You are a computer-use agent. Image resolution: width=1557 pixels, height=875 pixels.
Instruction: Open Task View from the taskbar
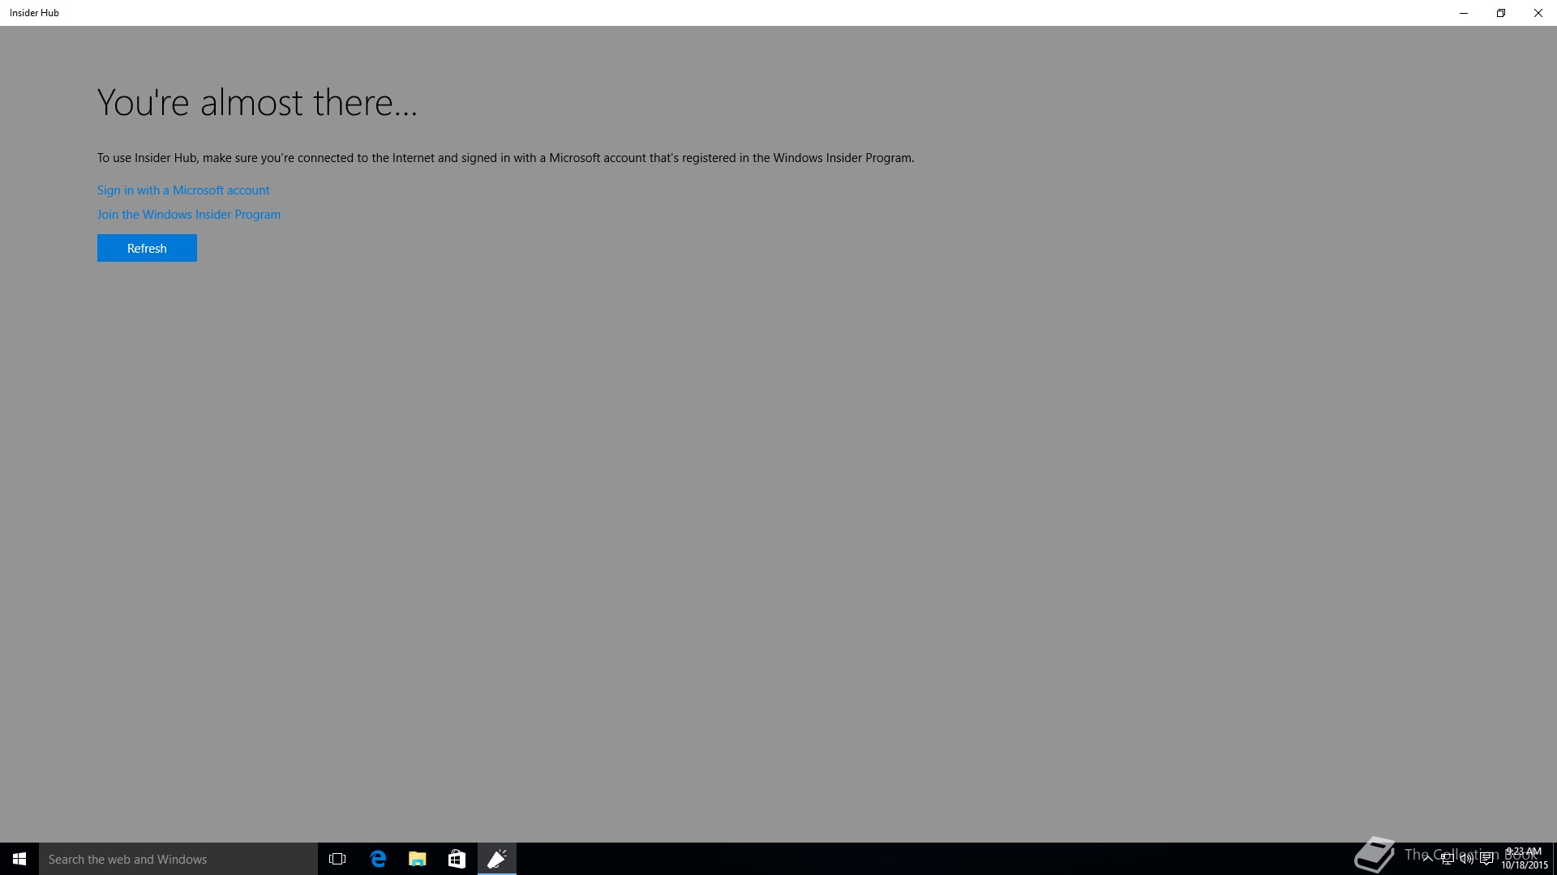(337, 859)
